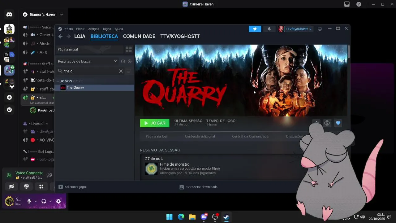Open Discord Discover servers compass icon
The height and width of the screenshot is (223, 396).
tap(9, 110)
